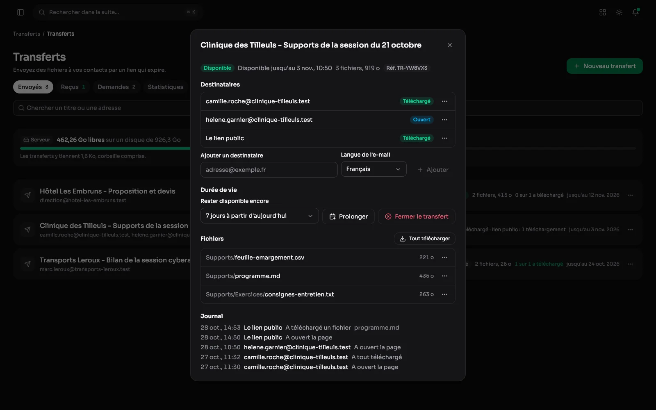
Task: Focus the Ajouter un destinataire email field
Action: (269, 170)
